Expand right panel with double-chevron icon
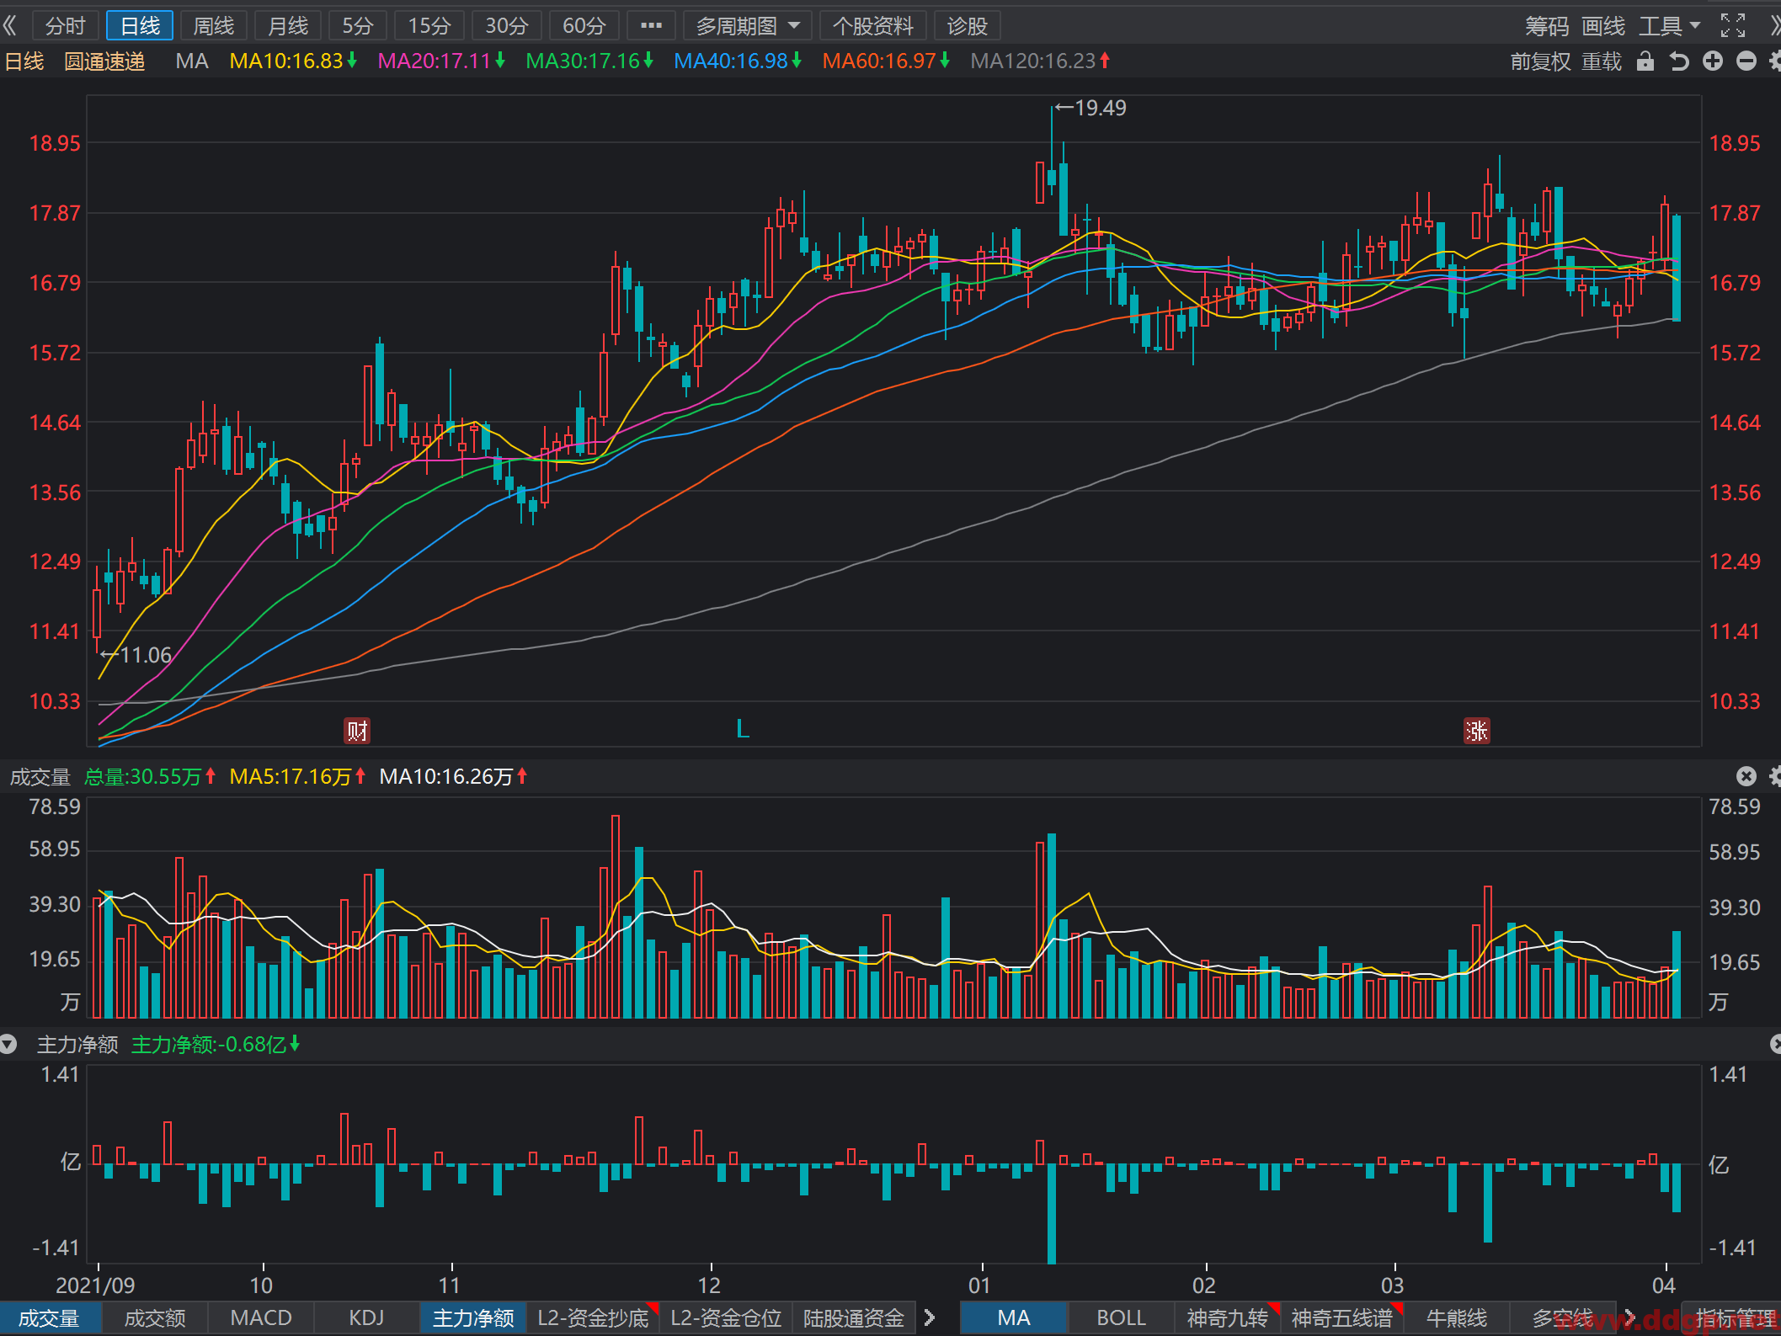 pos(1774,26)
